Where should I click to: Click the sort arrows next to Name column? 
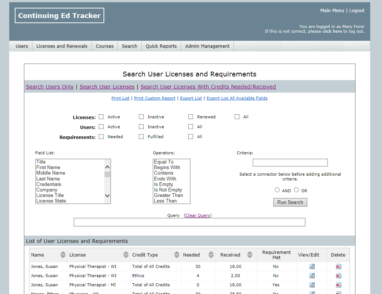(63, 255)
